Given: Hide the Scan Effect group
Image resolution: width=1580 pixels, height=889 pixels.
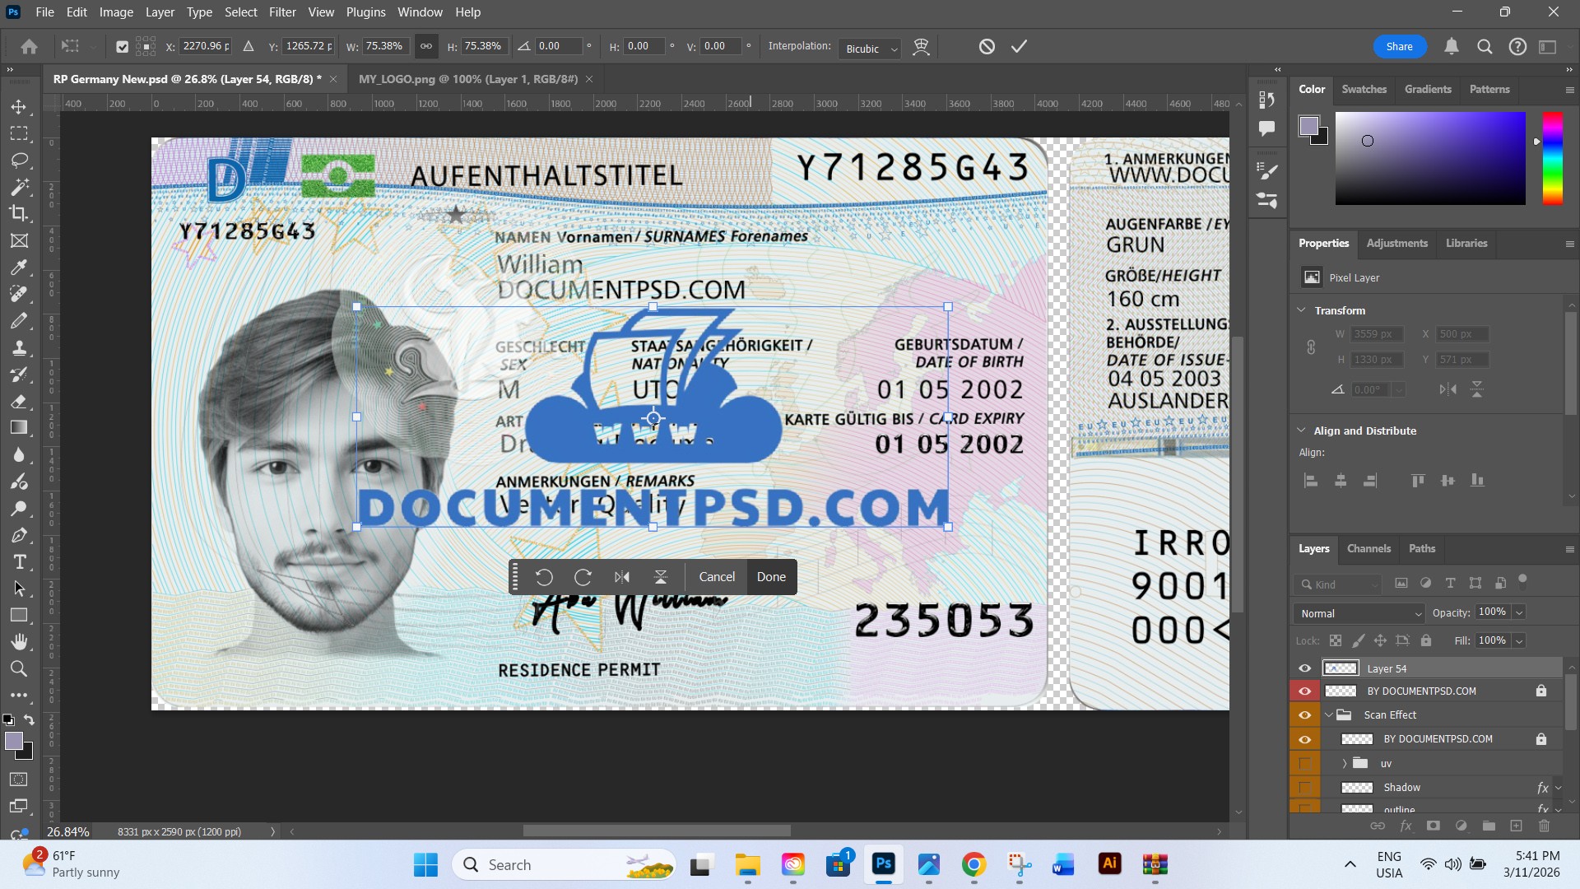Looking at the screenshot, I should [x=1304, y=714].
